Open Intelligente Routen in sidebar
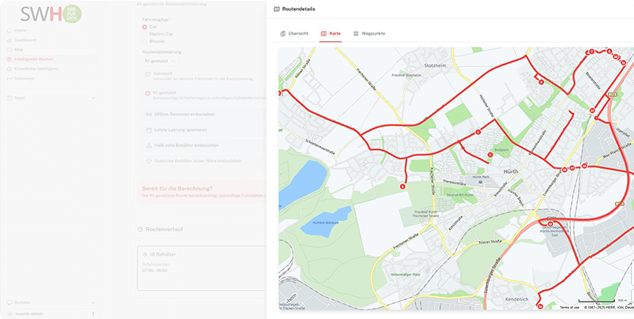634x319 pixels. click(33, 59)
